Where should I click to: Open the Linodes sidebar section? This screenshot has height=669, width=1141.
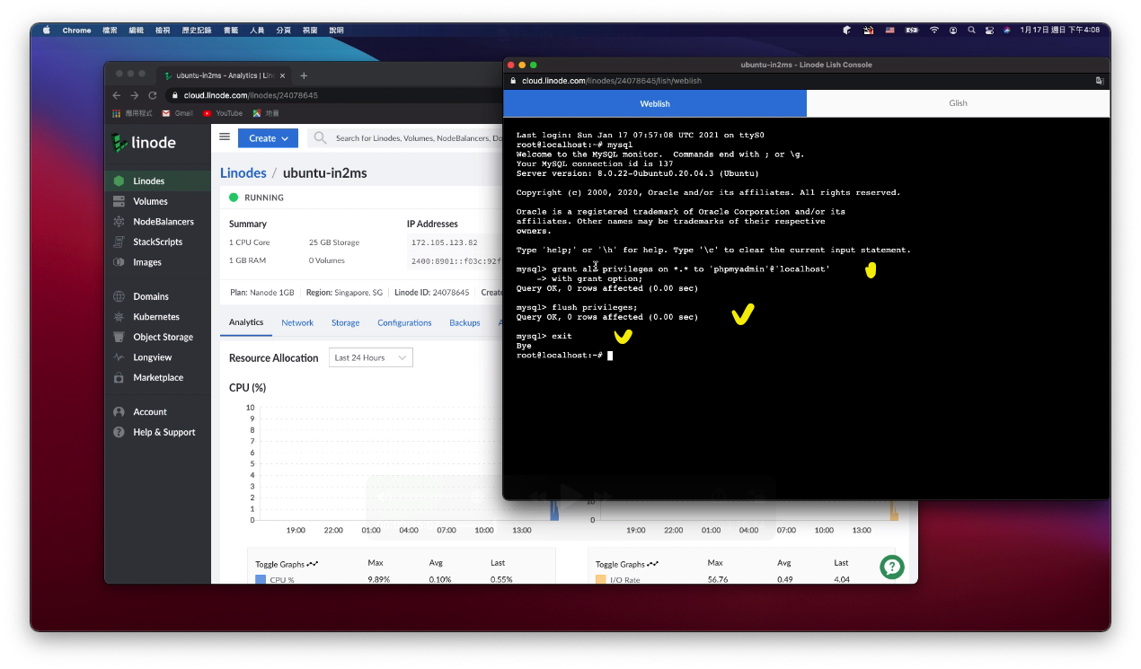click(157, 181)
